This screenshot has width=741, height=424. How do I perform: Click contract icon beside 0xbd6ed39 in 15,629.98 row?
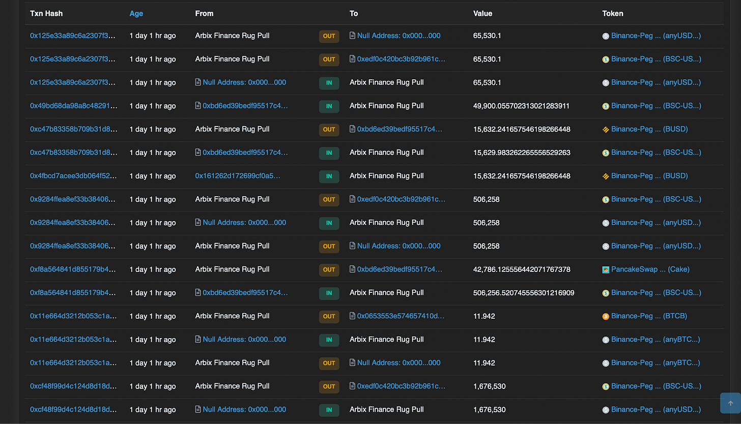[198, 153]
